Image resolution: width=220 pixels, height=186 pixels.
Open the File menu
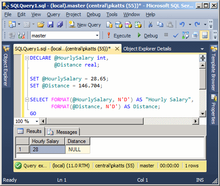click(8, 14)
